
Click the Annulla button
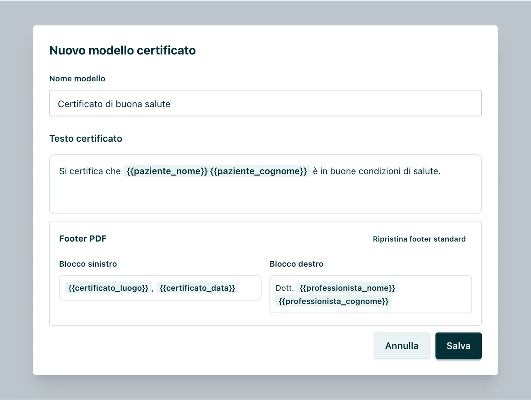pos(402,346)
